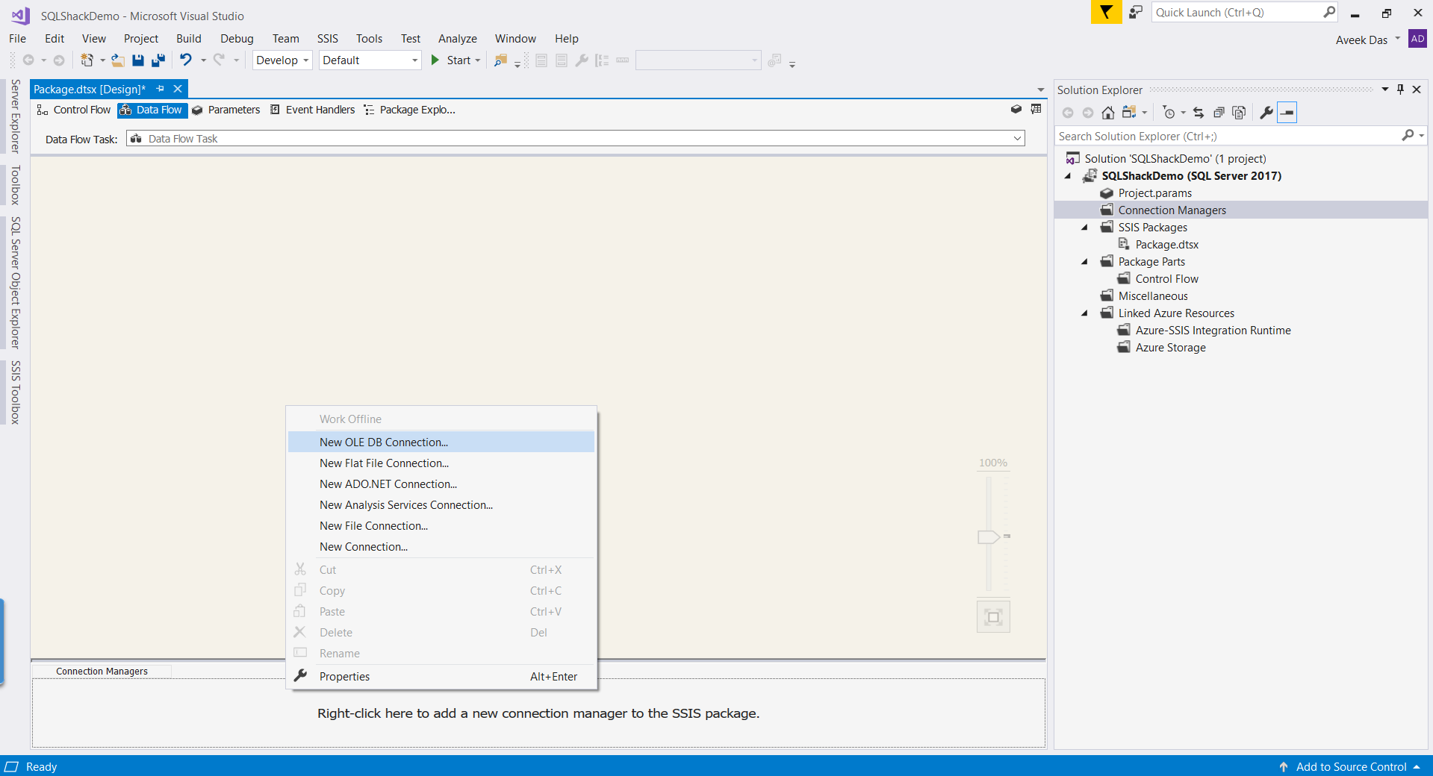Click the Save All toolbar icon
The width and height of the screenshot is (1433, 776).
pyautogui.click(x=158, y=60)
